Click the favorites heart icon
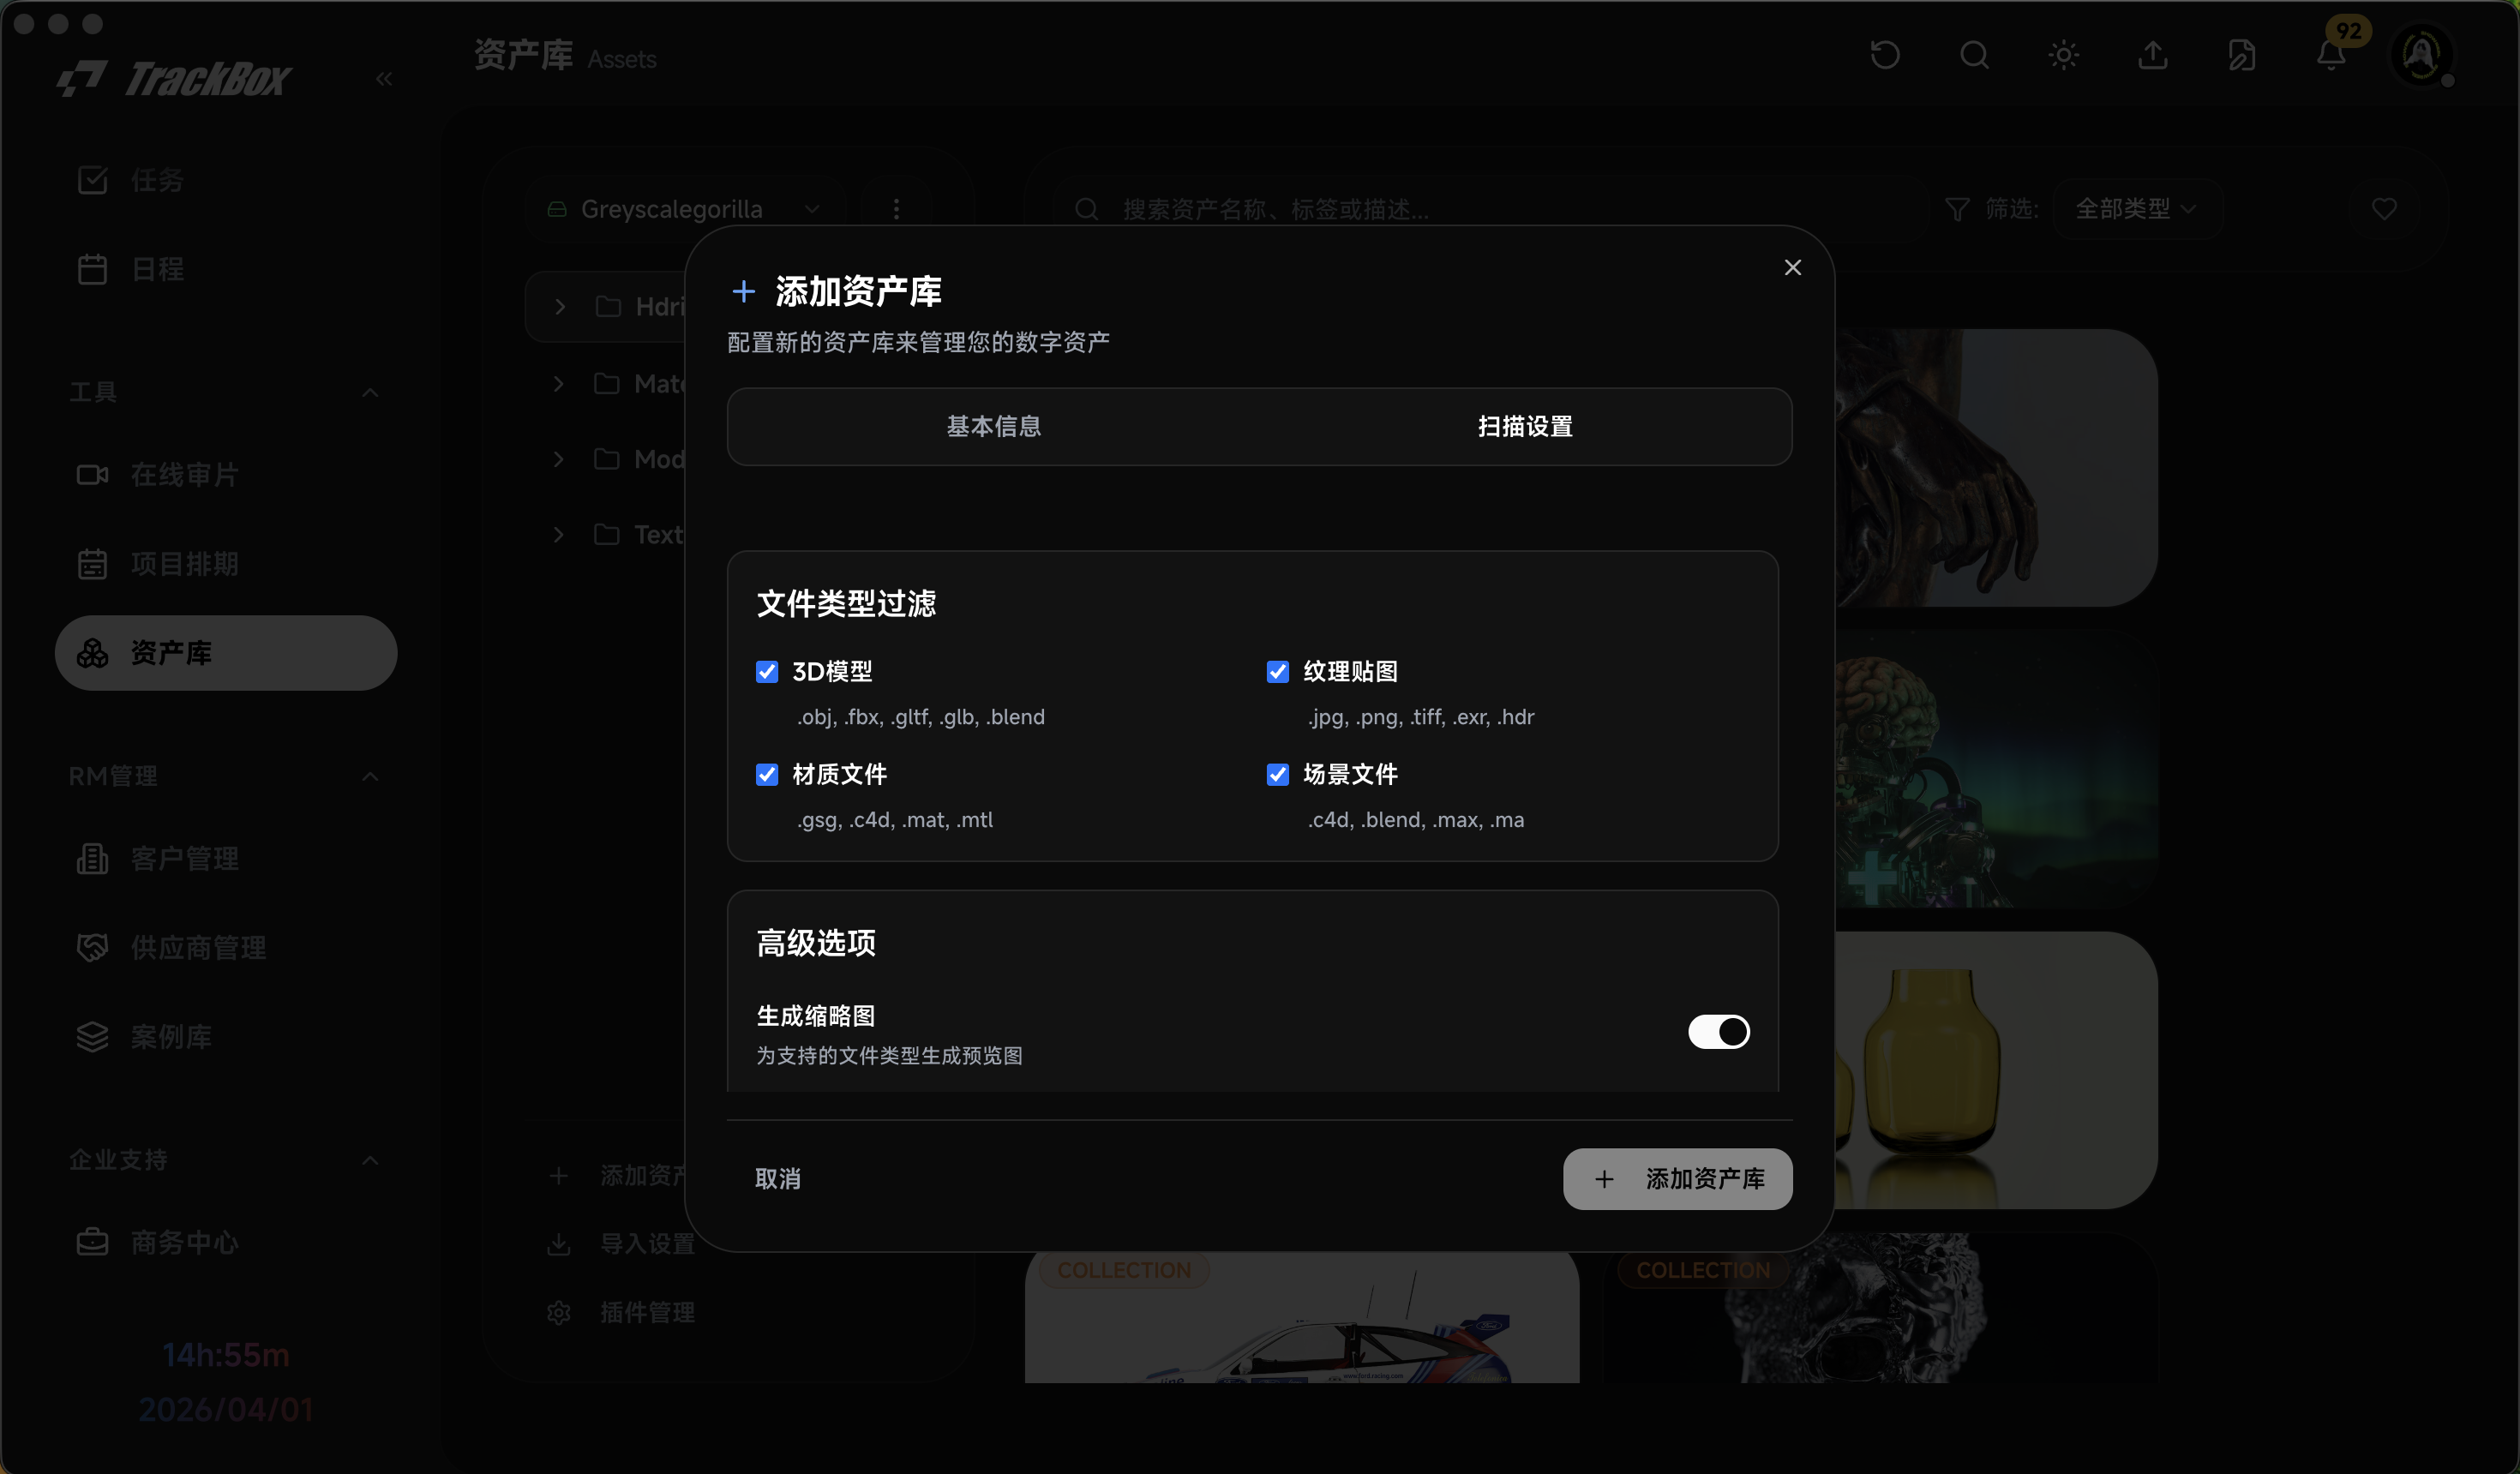The width and height of the screenshot is (2520, 1474). tap(2384, 209)
